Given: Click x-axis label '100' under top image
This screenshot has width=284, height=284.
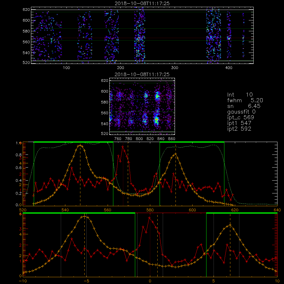Looking at the screenshot, I should (x=66, y=68).
